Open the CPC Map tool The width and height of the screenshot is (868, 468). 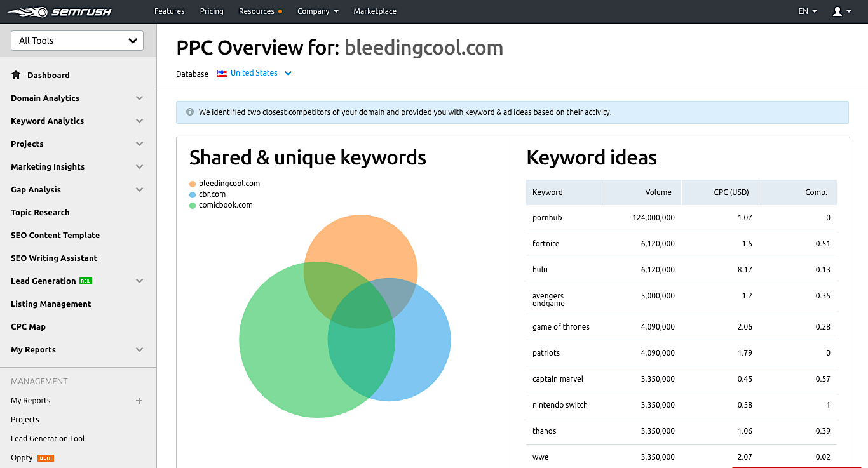[x=28, y=326]
